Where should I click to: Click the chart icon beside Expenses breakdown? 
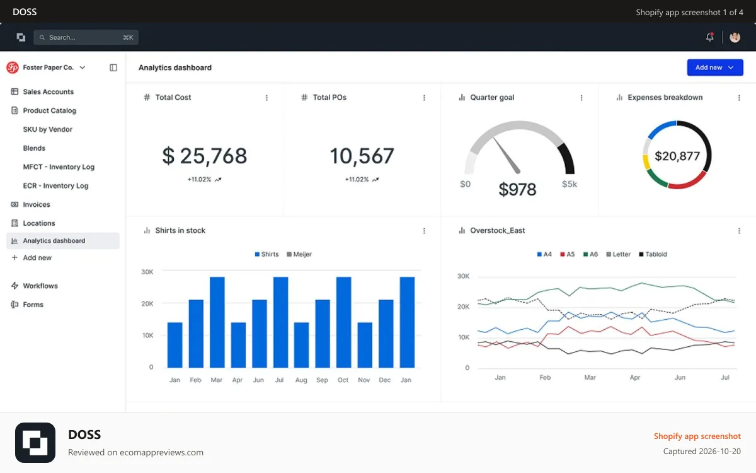619,97
